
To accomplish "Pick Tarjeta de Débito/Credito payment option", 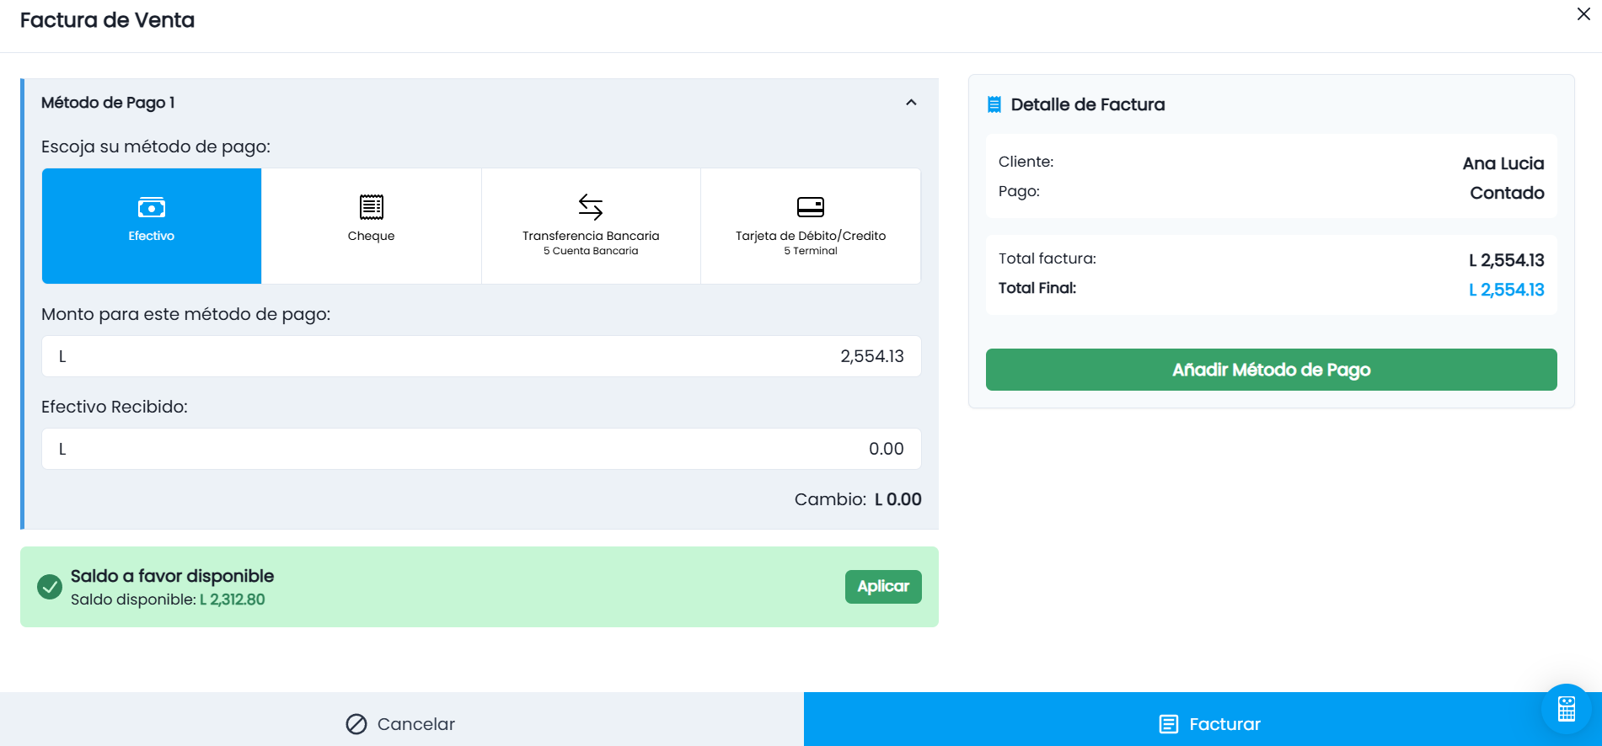I will [811, 226].
